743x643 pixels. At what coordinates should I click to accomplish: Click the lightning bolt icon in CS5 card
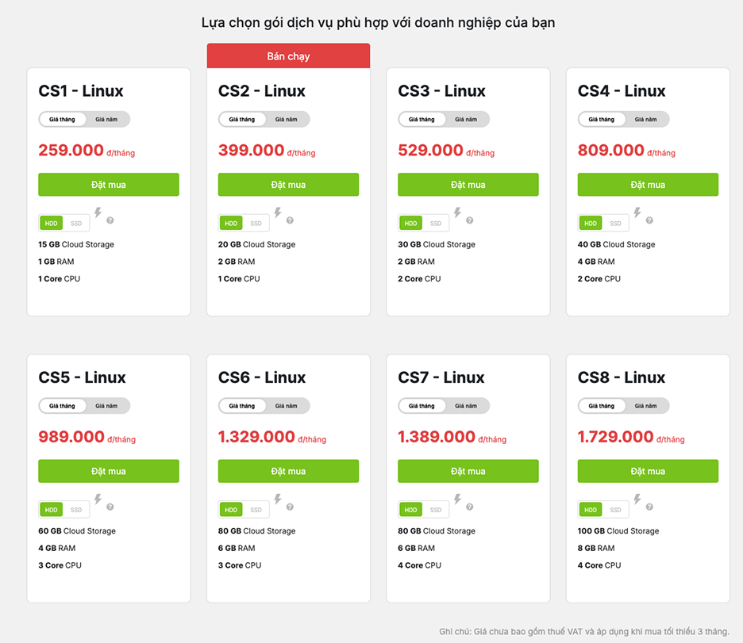98,499
